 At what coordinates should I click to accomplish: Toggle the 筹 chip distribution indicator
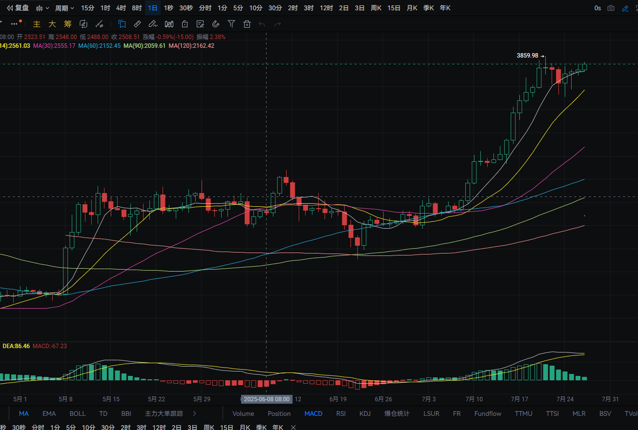coord(68,24)
